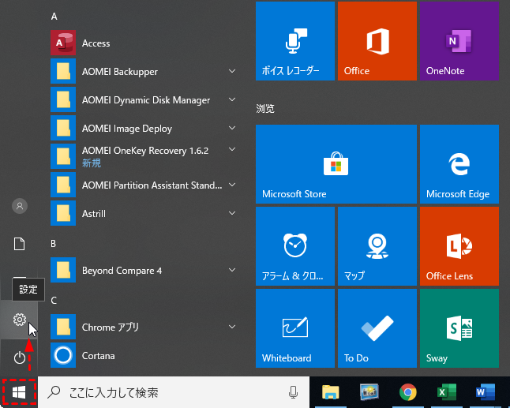Screen dimensions: 510x408
Task: Open Access from the app list
Action: 96,43
